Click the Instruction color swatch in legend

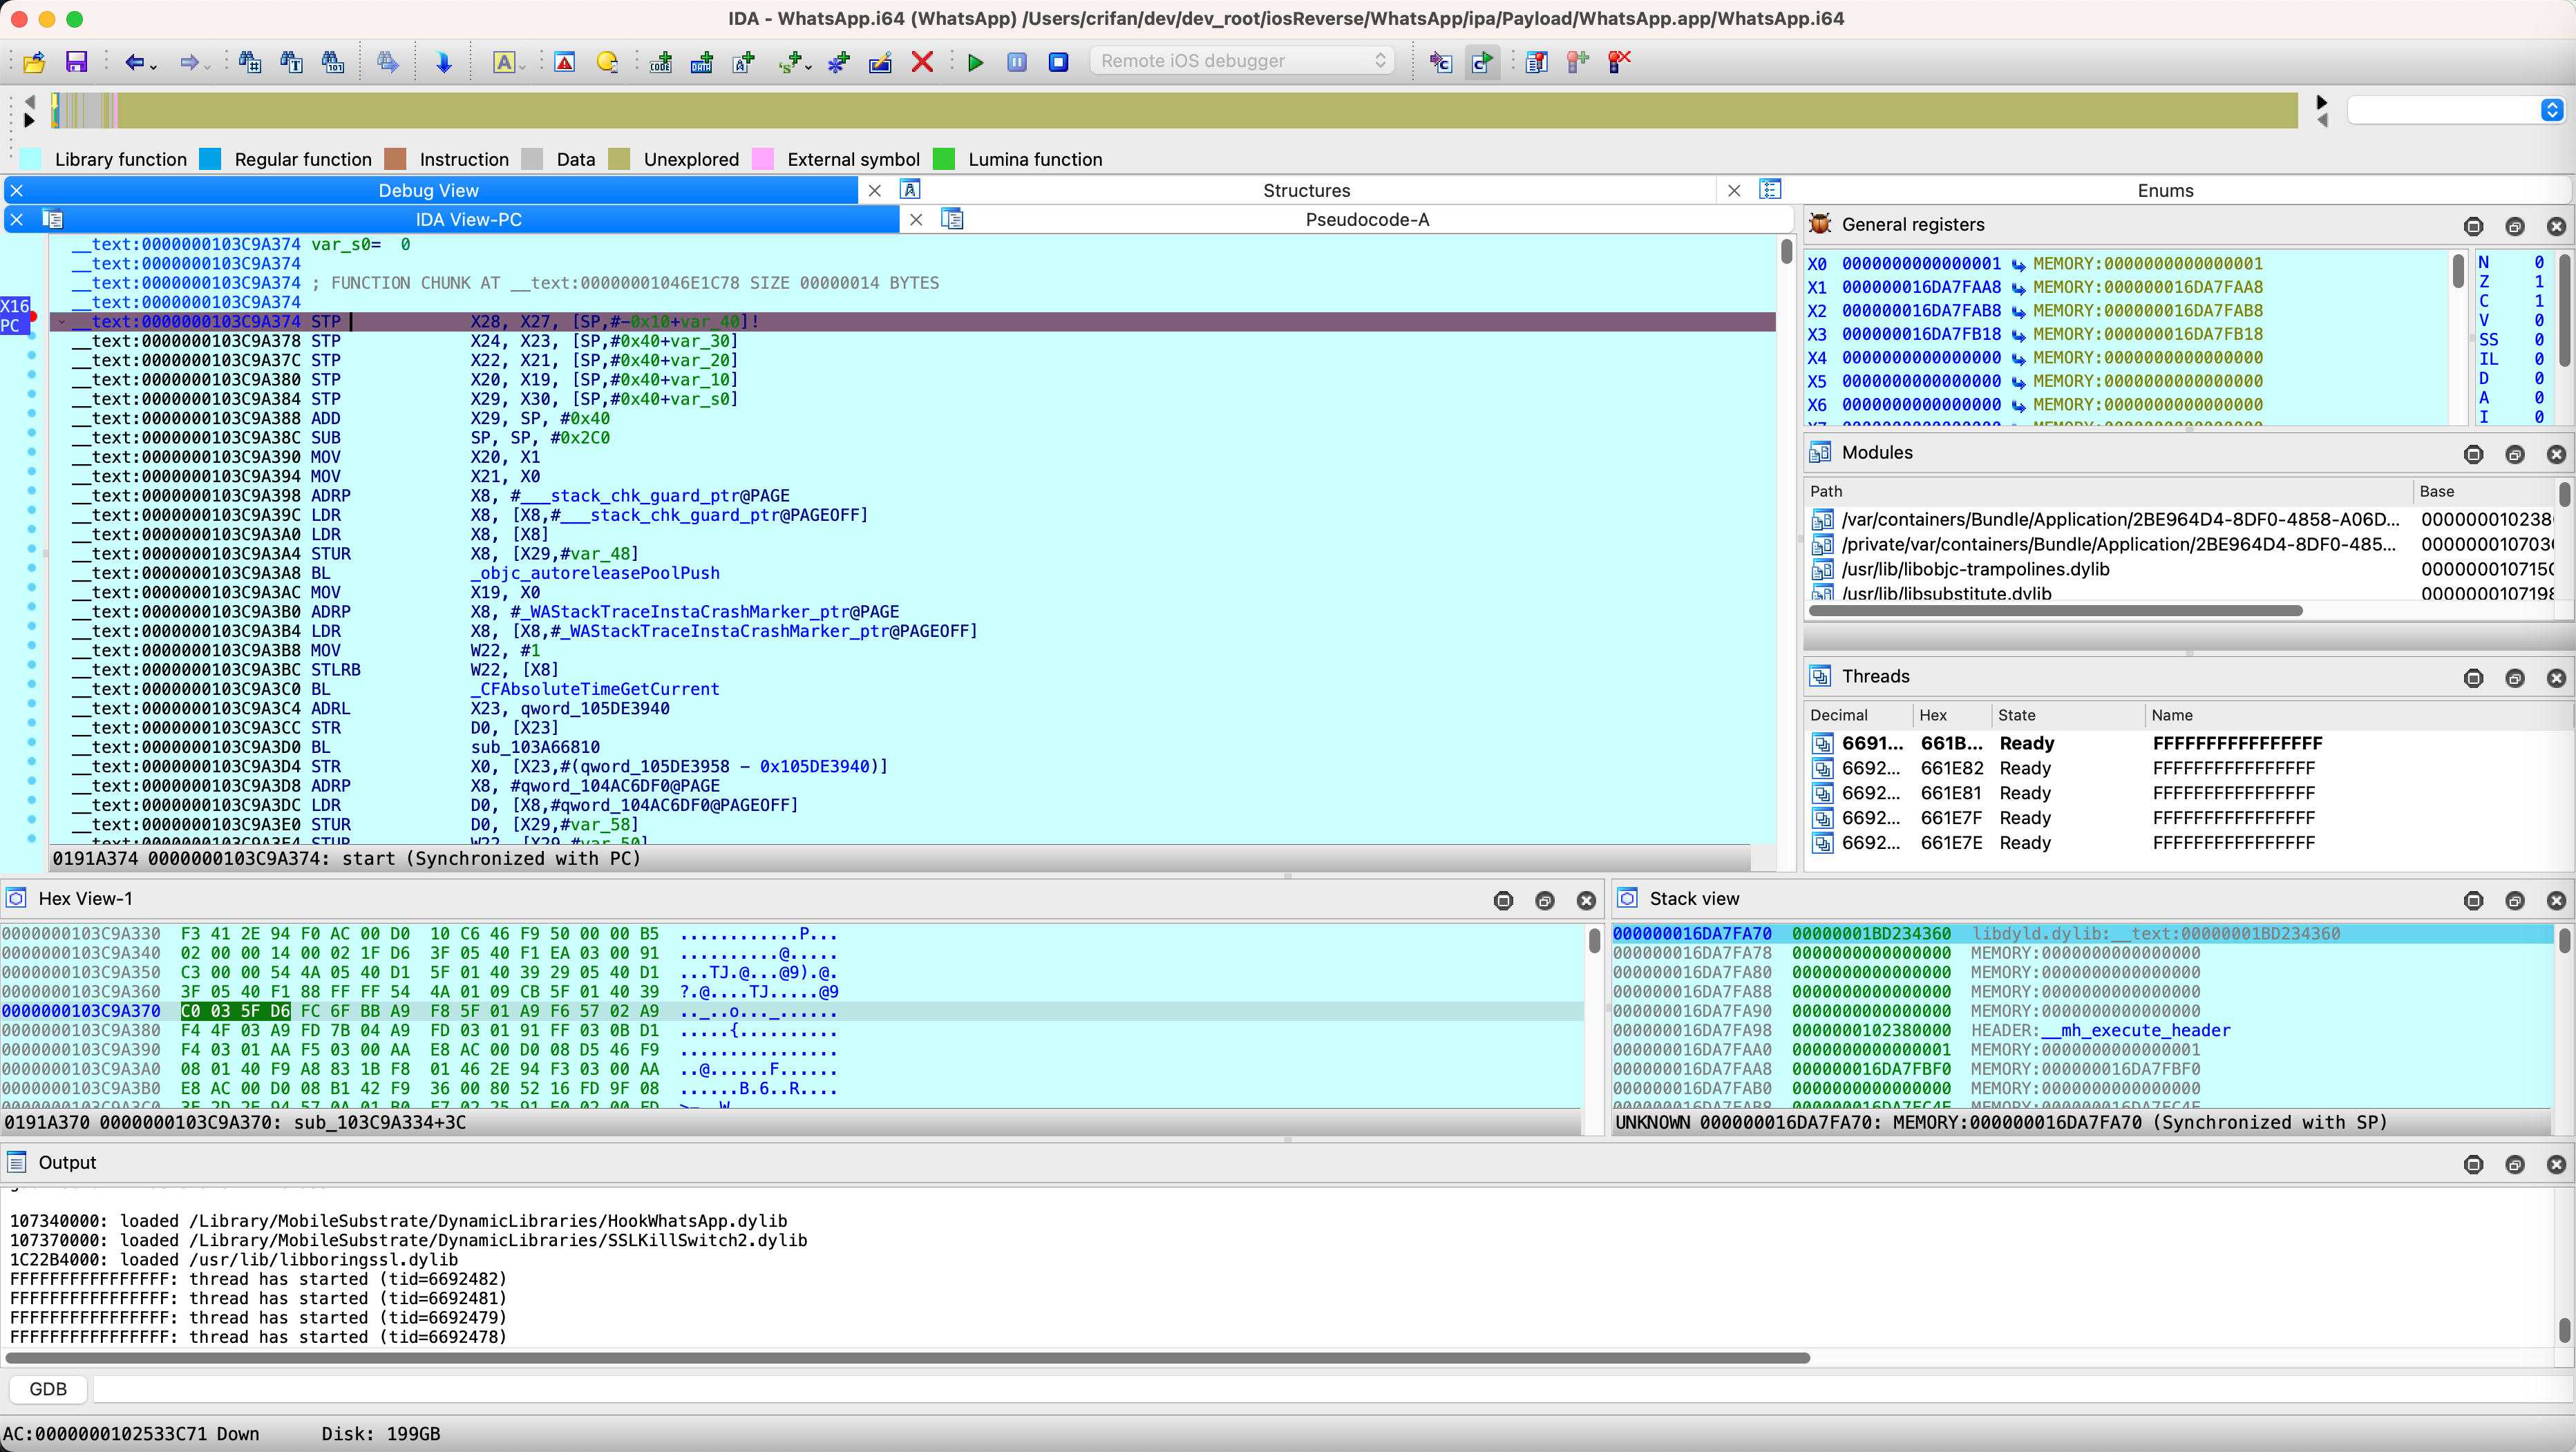pyautogui.click(x=395, y=159)
